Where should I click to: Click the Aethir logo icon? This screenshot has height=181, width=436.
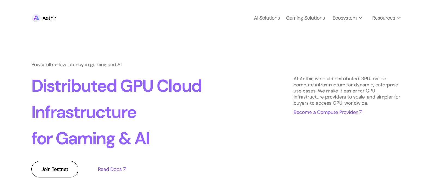pyautogui.click(x=36, y=18)
